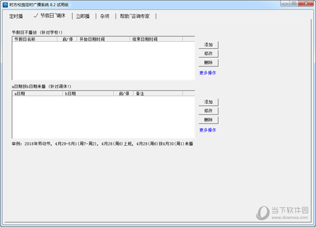316x227 pixels.
Task: Click 修改 for the holiday list
Action: pyautogui.click(x=209, y=53)
